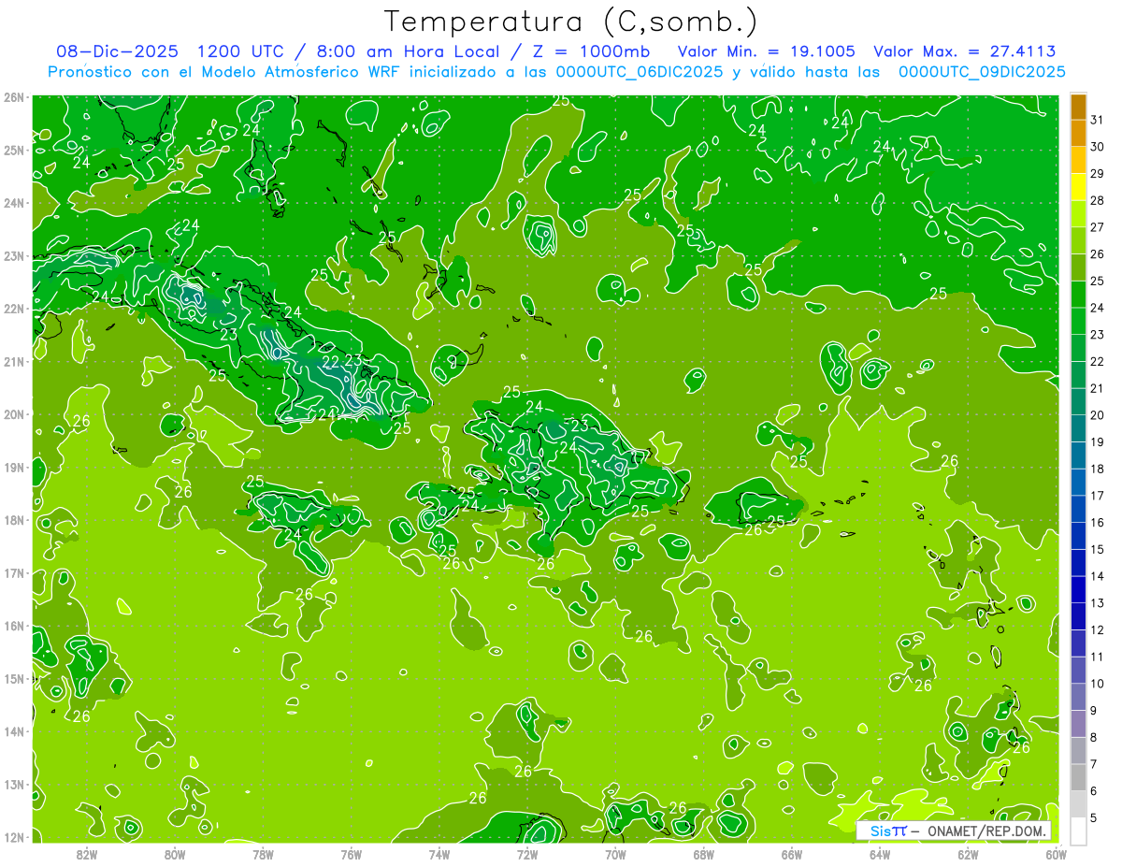Image resolution: width=1122 pixels, height=867 pixels.
Task: Click the '74W' longitude label
Action: point(439,854)
